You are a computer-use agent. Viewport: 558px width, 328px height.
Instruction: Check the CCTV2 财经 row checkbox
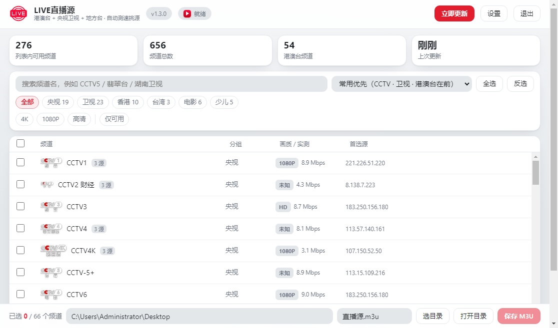click(x=20, y=184)
